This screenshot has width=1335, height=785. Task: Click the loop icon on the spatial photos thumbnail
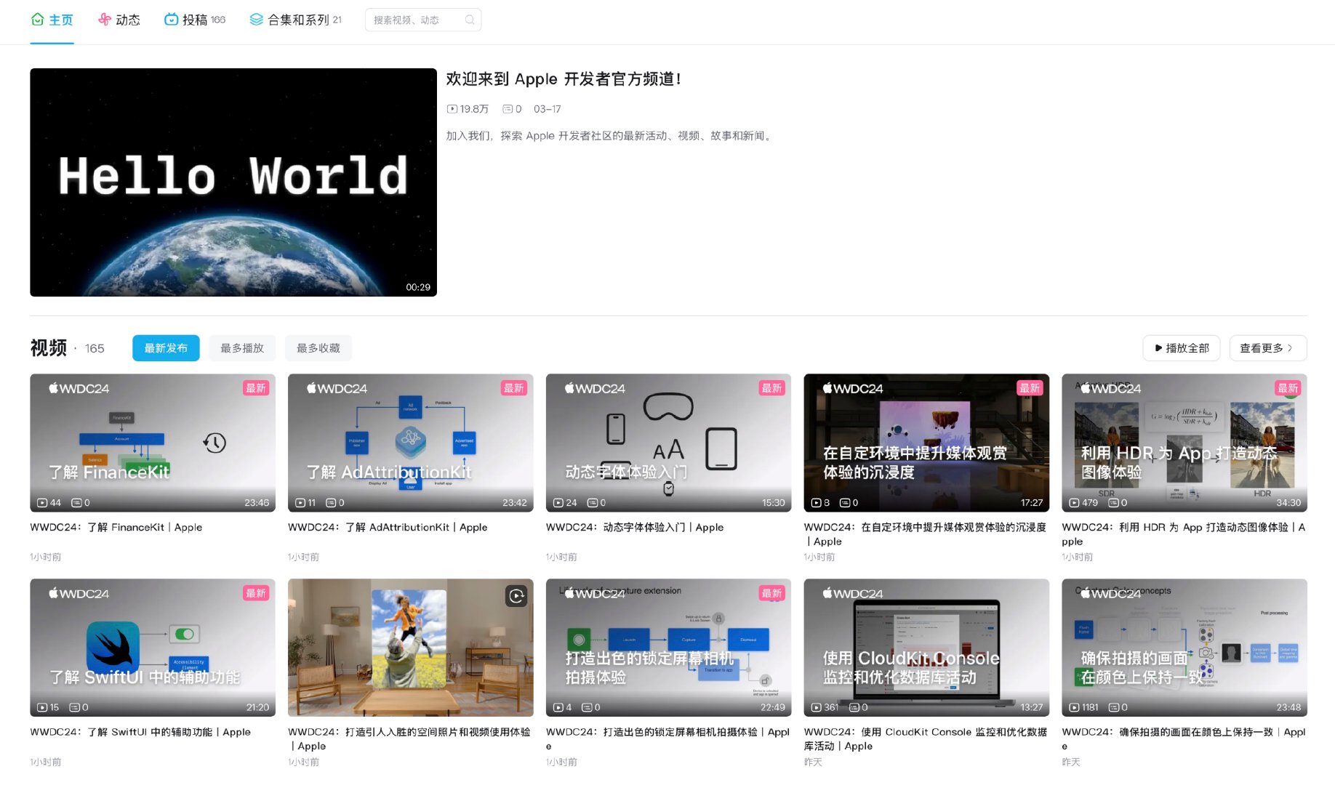(516, 597)
